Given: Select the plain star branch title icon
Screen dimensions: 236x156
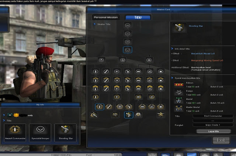Looking at the screenshot, I should point(149,60).
